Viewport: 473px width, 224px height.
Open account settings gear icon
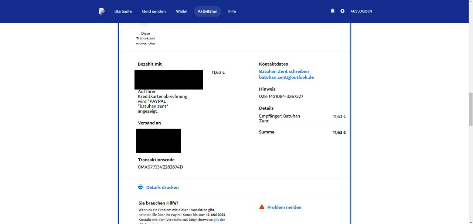343,11
